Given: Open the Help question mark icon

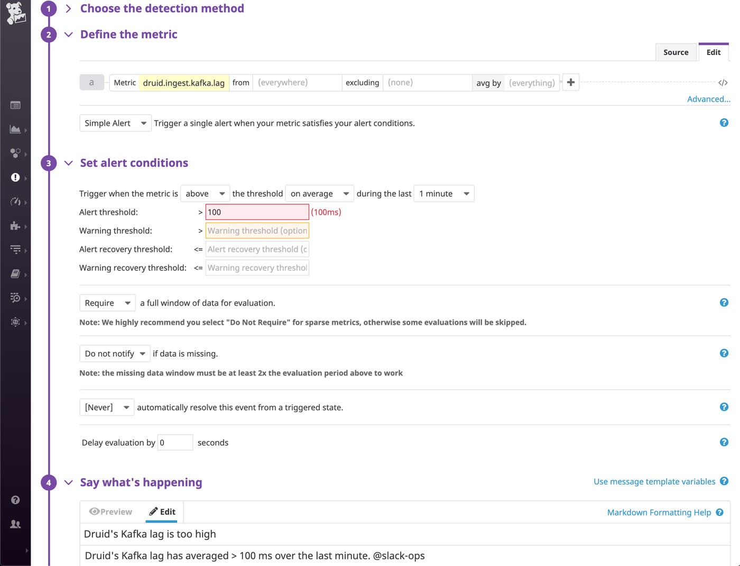Looking at the screenshot, I should (x=15, y=499).
